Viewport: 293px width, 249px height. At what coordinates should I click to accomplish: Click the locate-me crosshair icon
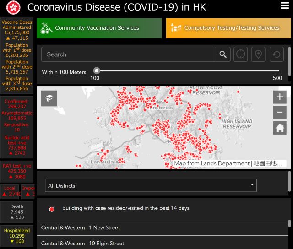tap(240, 54)
